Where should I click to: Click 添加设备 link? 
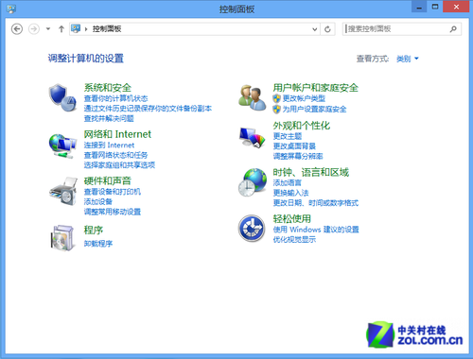click(98, 201)
